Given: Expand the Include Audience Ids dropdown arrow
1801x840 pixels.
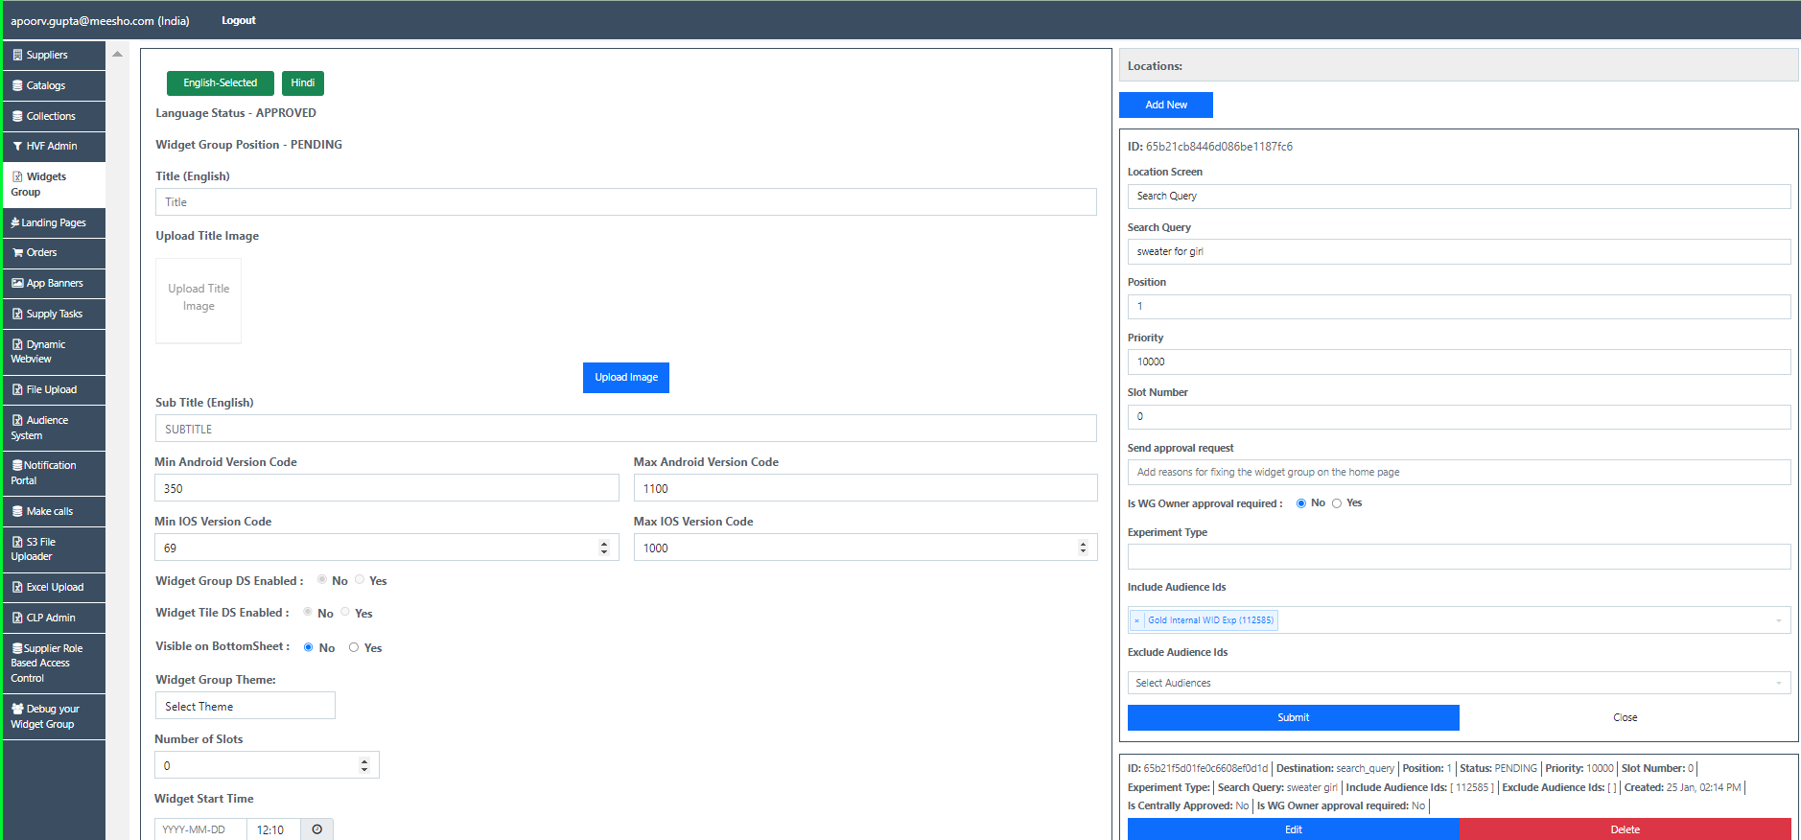Looking at the screenshot, I should [x=1779, y=620].
